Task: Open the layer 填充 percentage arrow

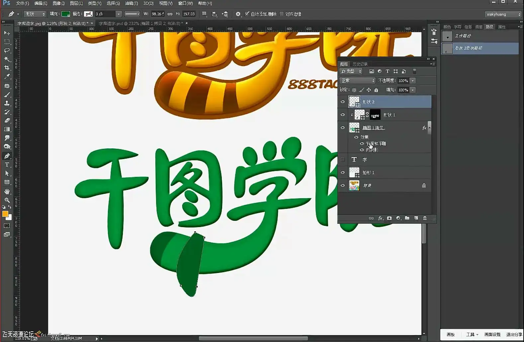Action: pyautogui.click(x=413, y=90)
